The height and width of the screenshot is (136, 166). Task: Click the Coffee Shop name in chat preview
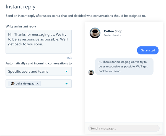pos(113,31)
